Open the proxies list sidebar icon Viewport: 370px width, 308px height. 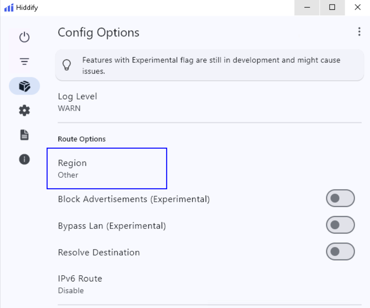pos(24,61)
